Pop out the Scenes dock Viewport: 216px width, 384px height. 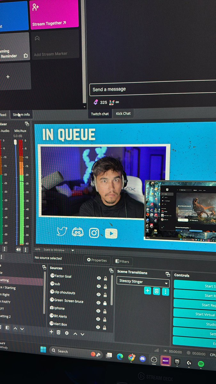click(44, 267)
